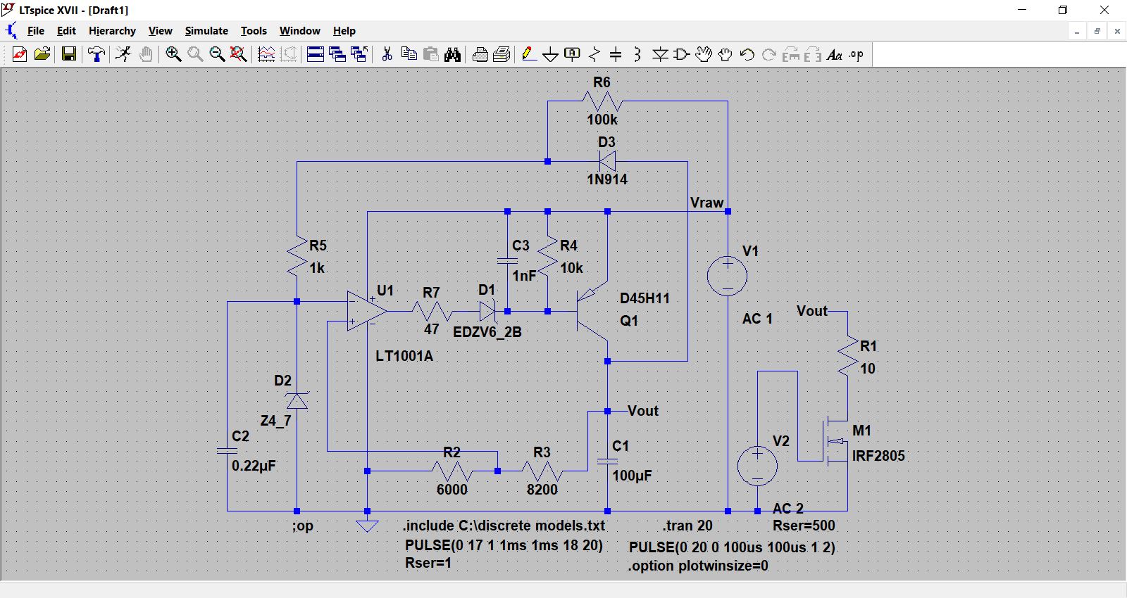Screen dimensions: 1127x598
Task: Select the Label Net tool
Action: click(x=573, y=54)
